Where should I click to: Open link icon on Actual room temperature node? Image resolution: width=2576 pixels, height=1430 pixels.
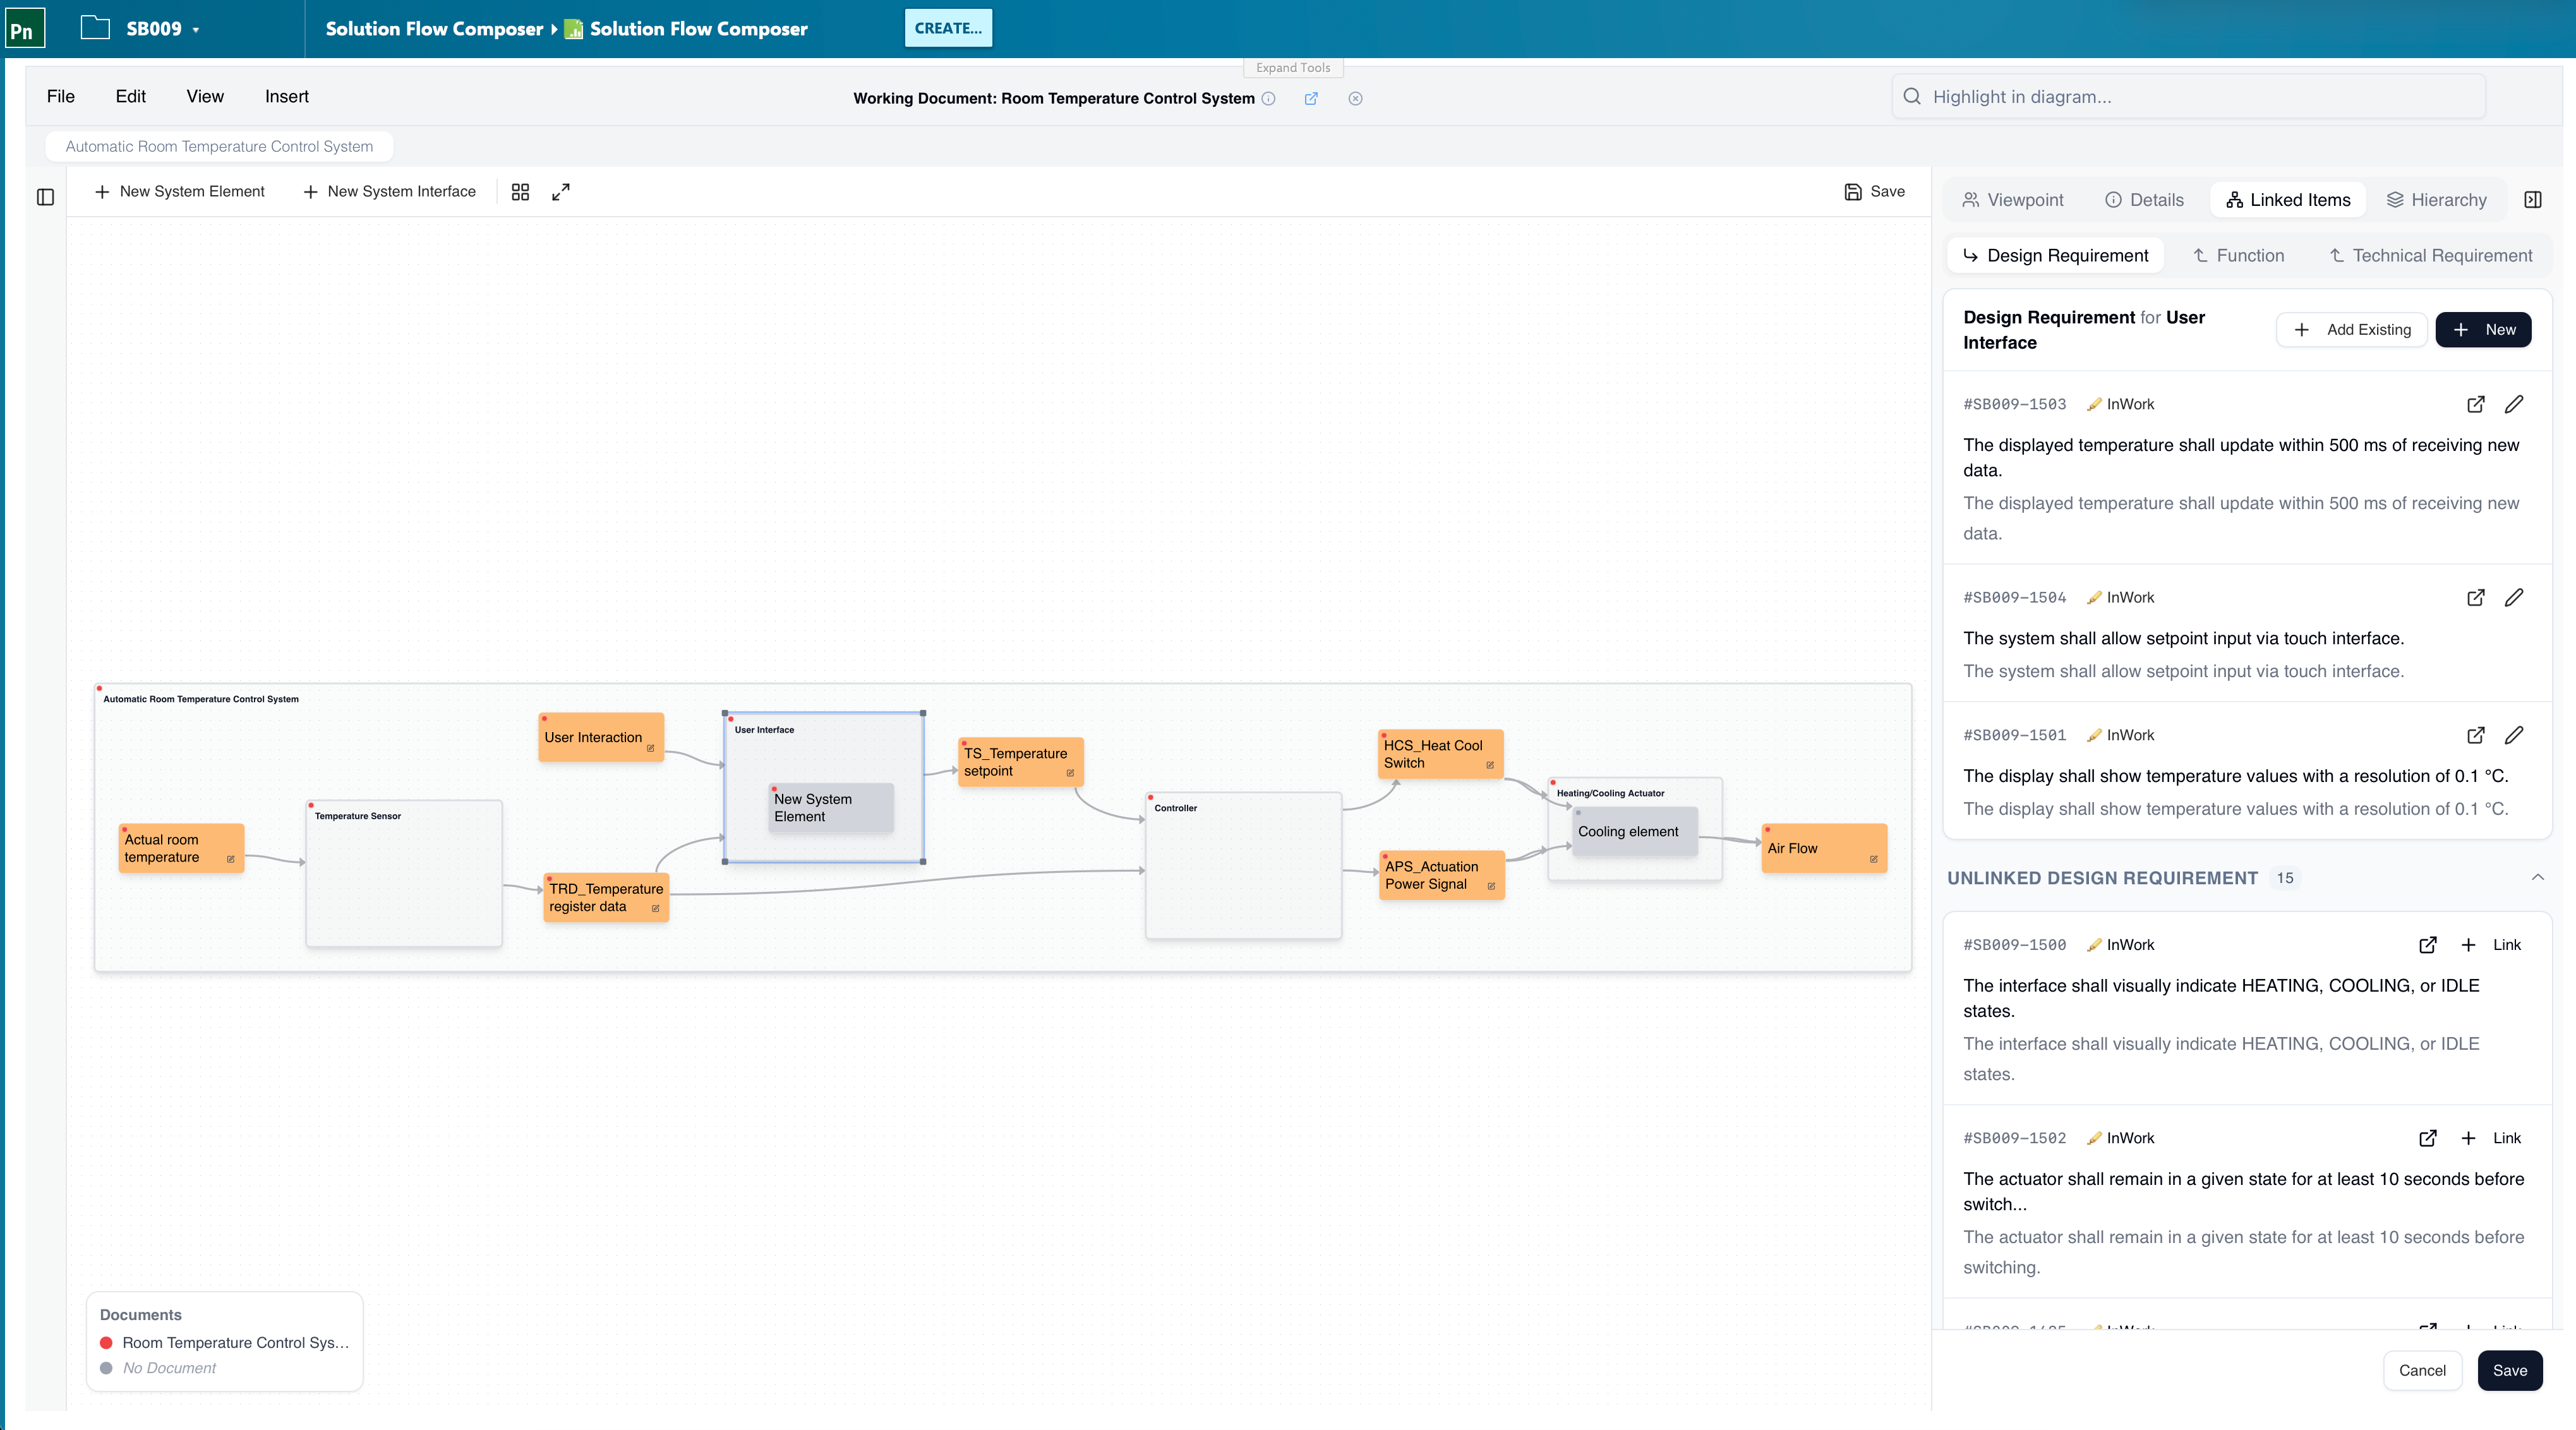tap(231, 859)
